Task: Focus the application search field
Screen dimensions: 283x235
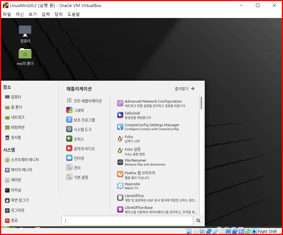Action: pyautogui.click(x=127, y=221)
